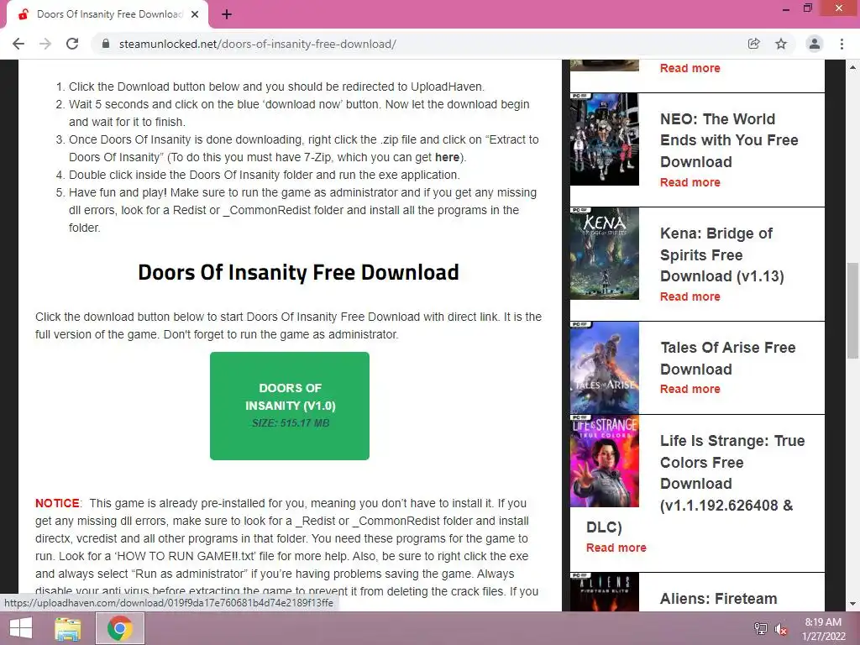The height and width of the screenshot is (645, 860).
Task: Select the Doors Of Insanity Free Download tab
Action: click(x=107, y=14)
